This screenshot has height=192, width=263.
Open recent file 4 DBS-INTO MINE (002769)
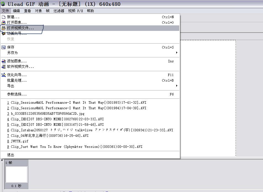click(90, 119)
